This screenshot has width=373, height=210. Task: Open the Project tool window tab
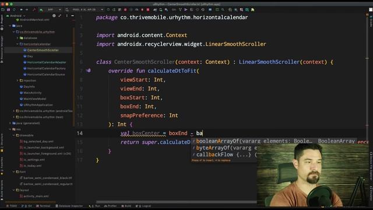2,22
